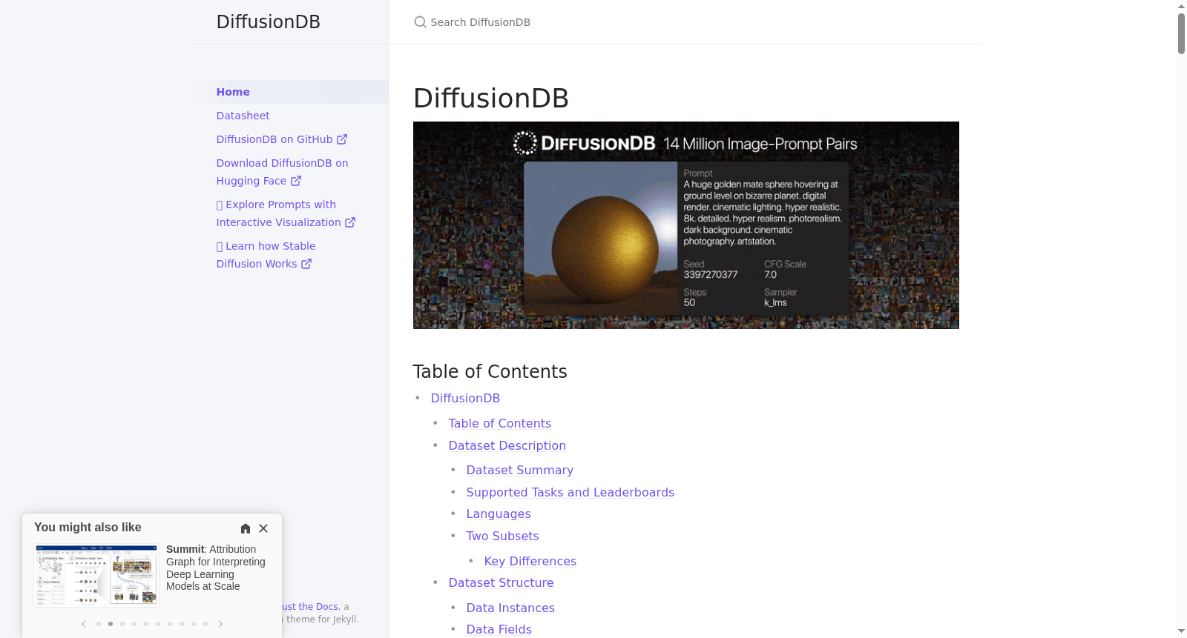Close the You might also like popup
This screenshot has height=638, width=1187.
(x=263, y=528)
